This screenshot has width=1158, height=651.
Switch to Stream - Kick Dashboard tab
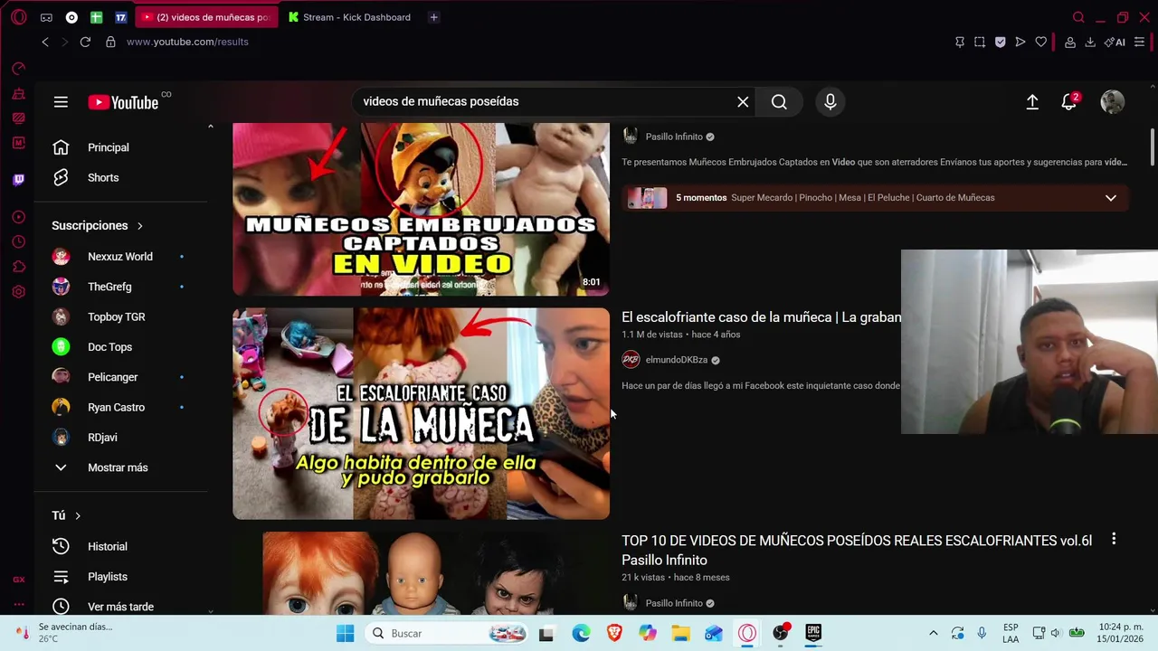coord(350,17)
